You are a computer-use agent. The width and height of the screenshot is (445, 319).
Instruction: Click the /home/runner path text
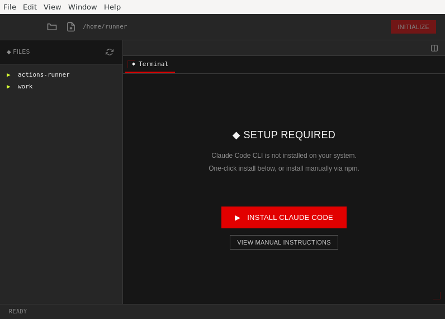pos(105,26)
